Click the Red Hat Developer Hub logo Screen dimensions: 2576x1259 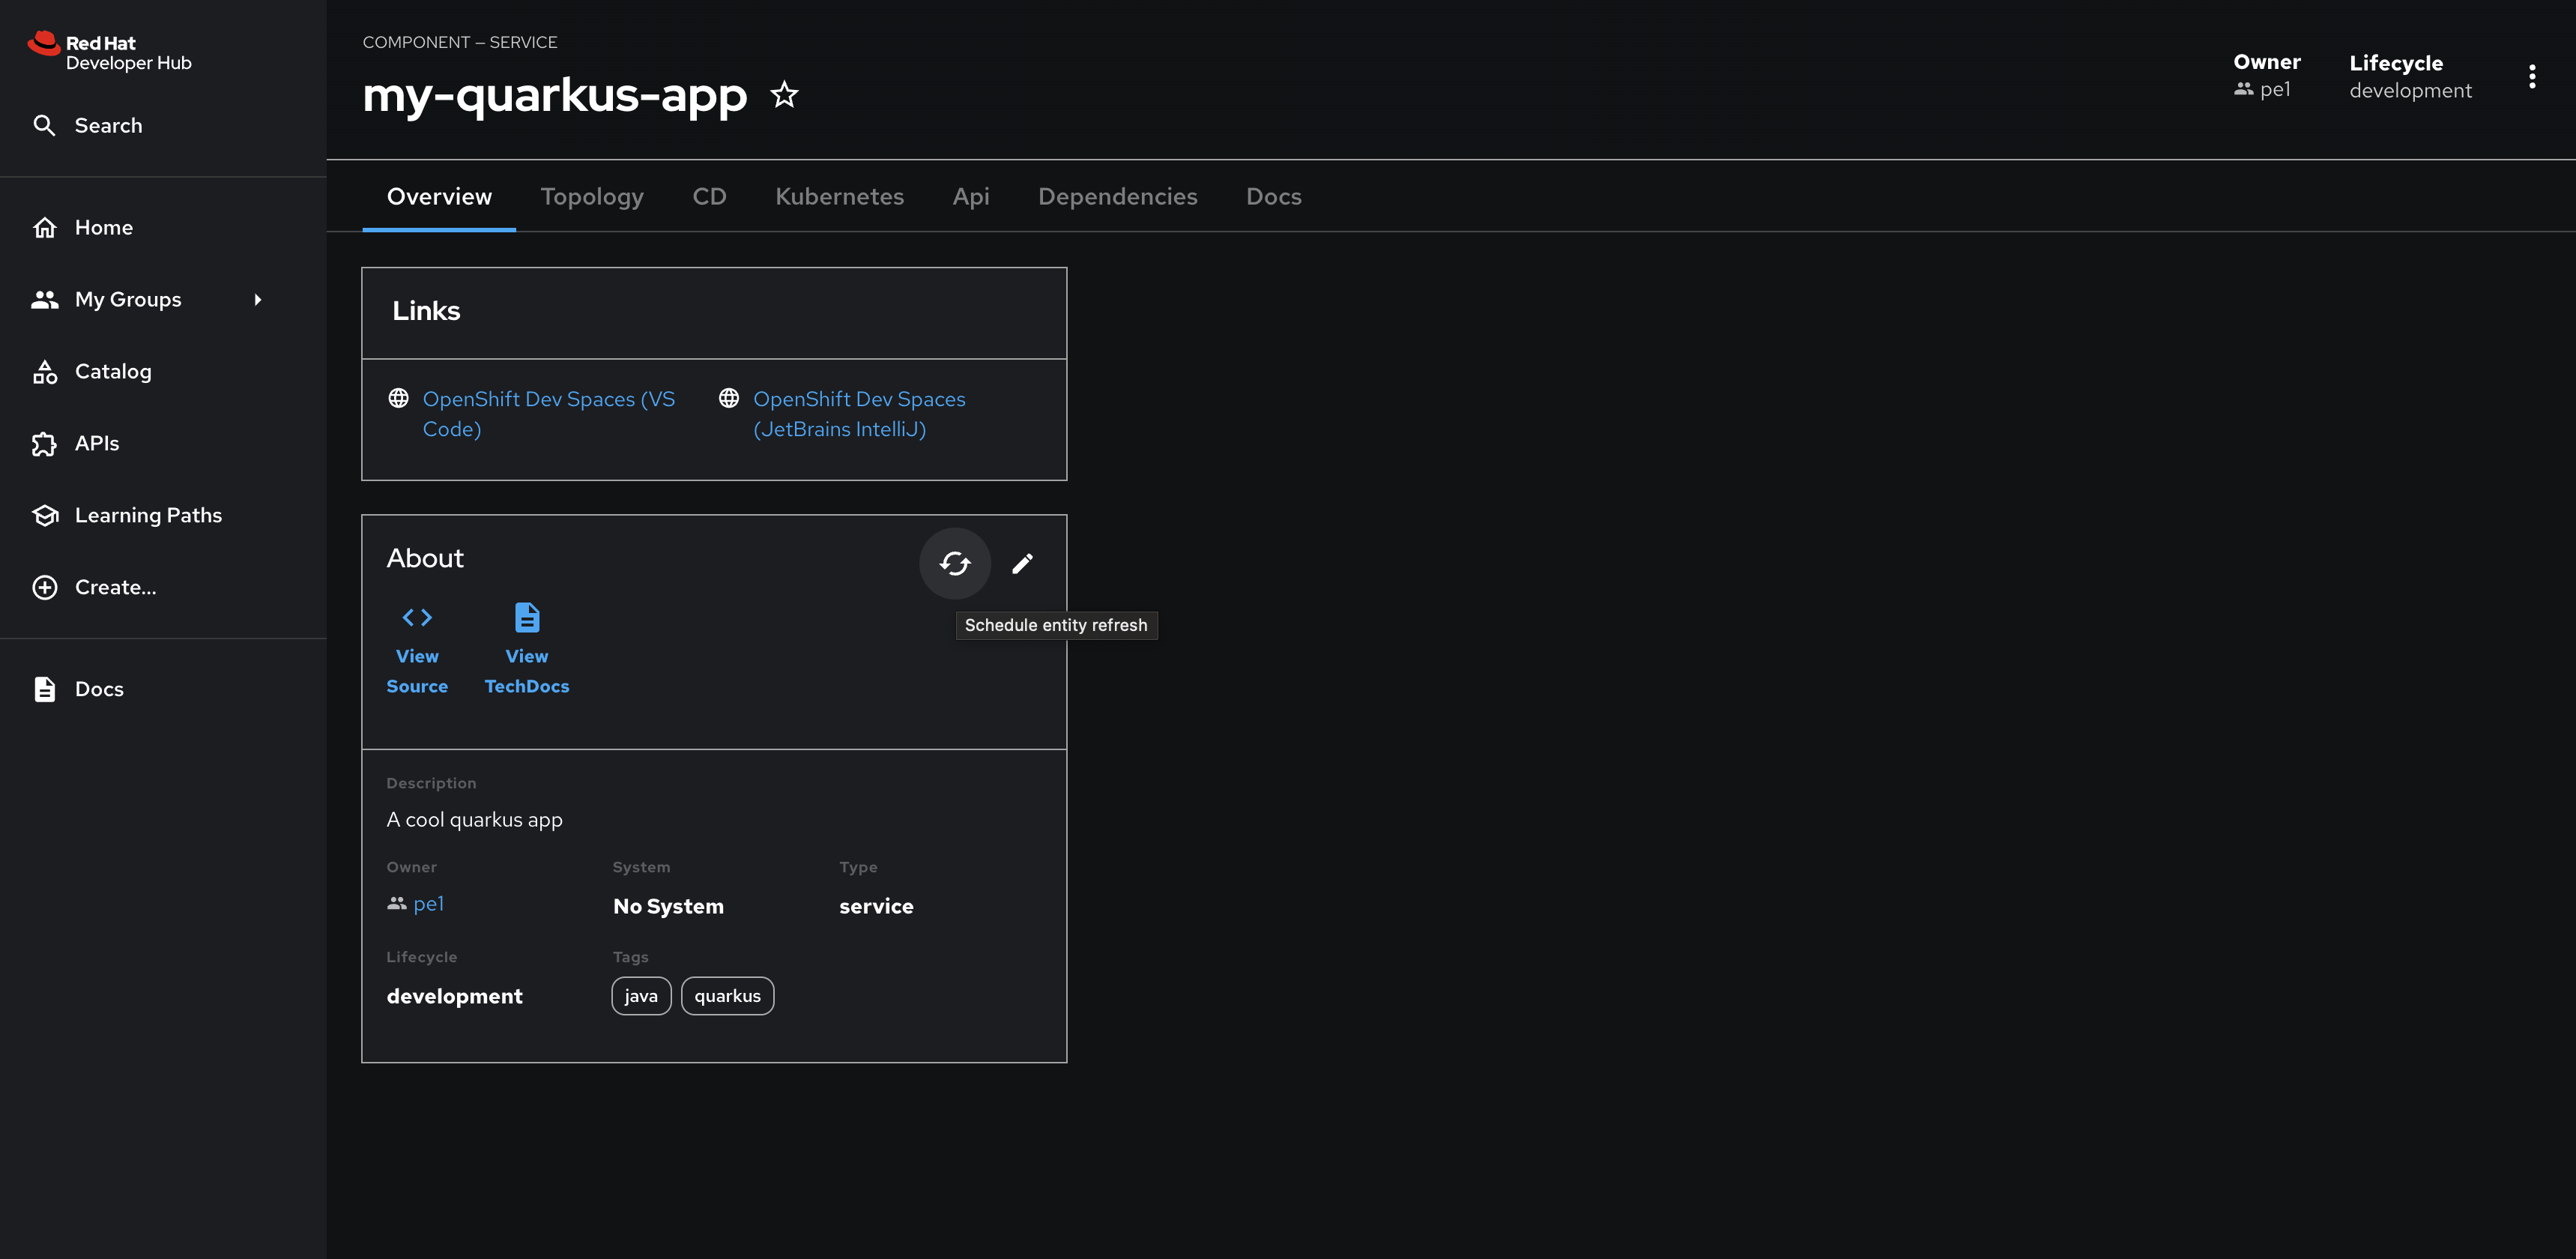click(110, 52)
